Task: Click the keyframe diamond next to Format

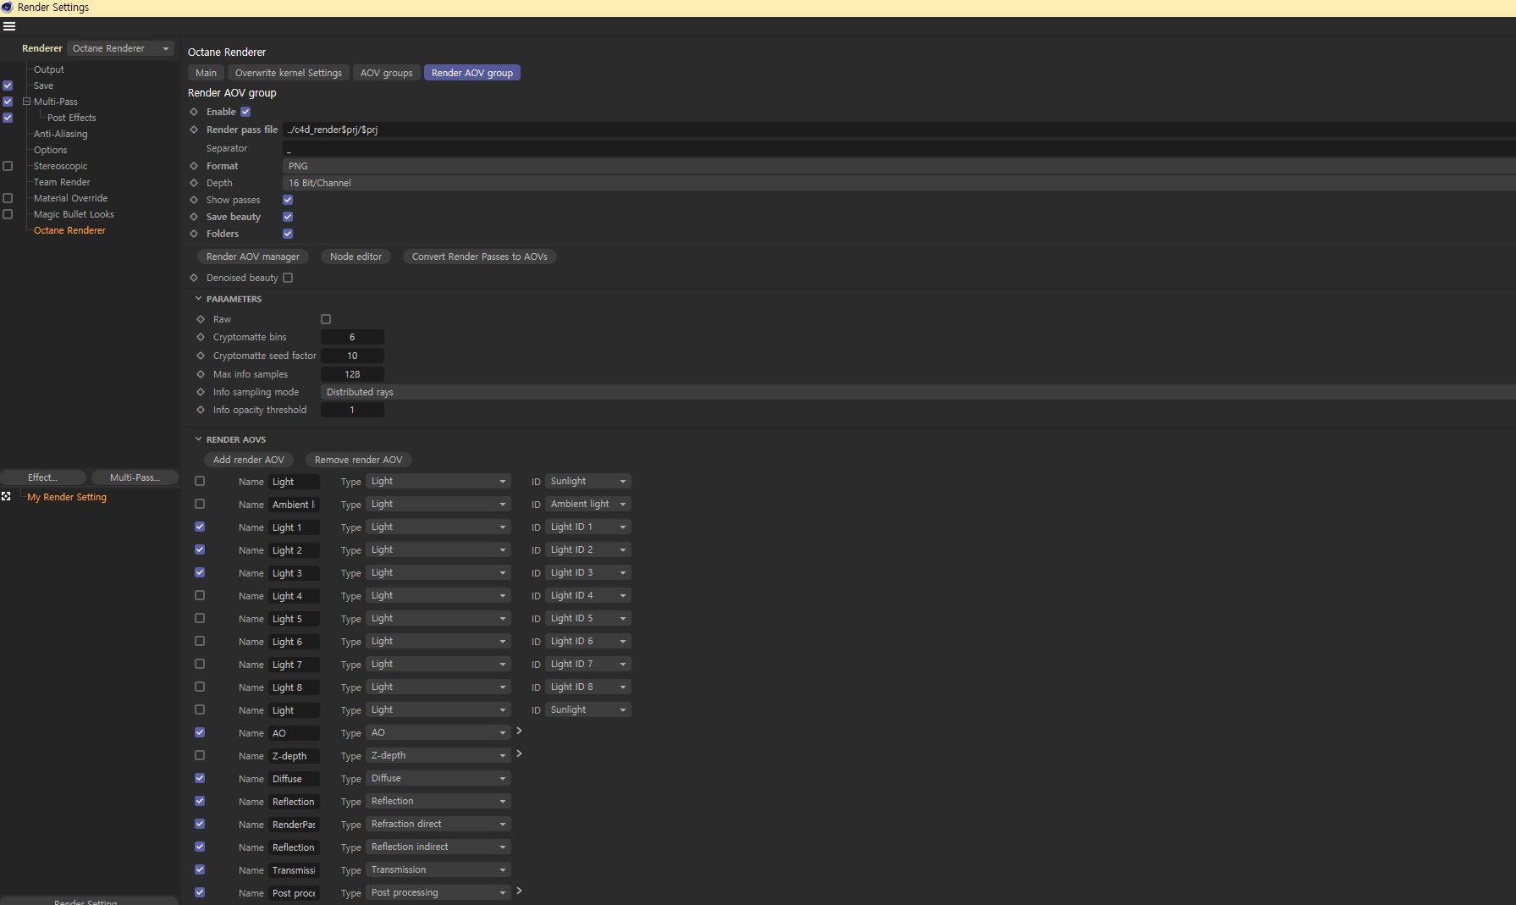Action: click(194, 166)
